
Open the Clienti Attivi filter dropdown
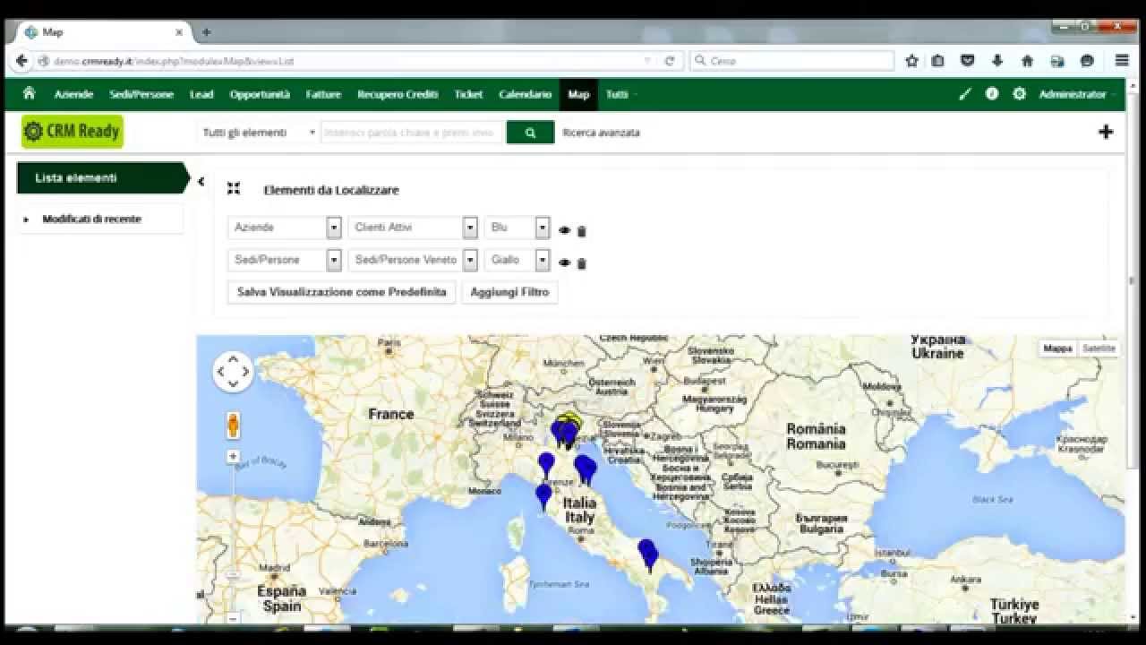(413, 228)
